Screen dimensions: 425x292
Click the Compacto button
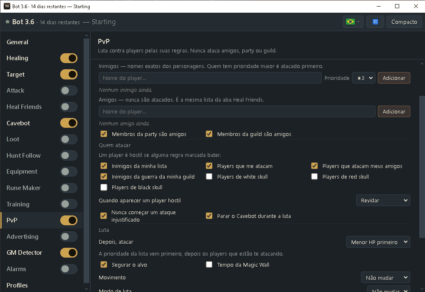(404, 22)
